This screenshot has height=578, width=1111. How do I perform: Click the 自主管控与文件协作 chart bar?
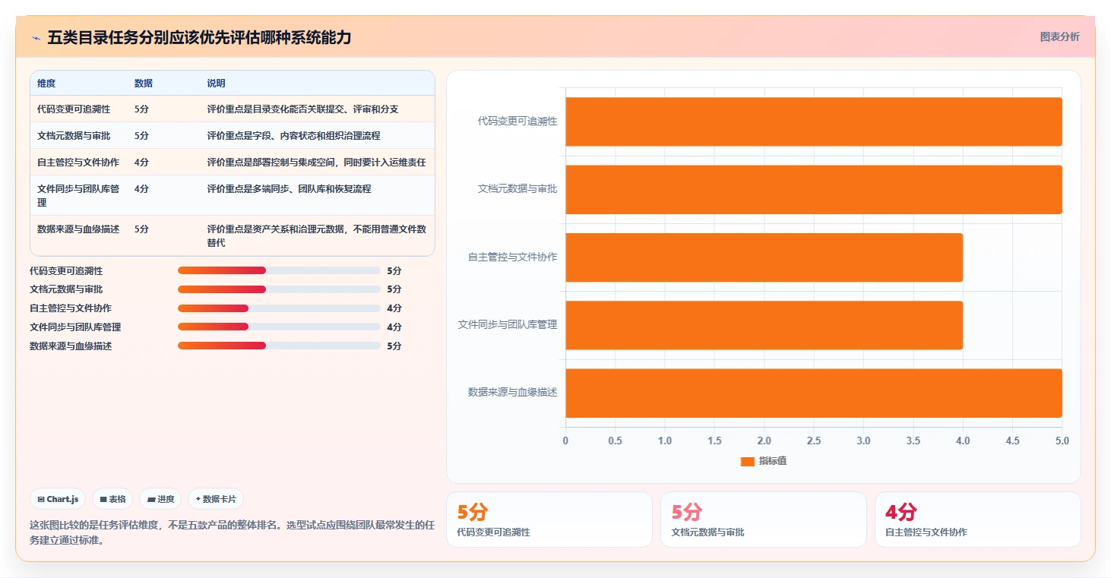click(764, 257)
